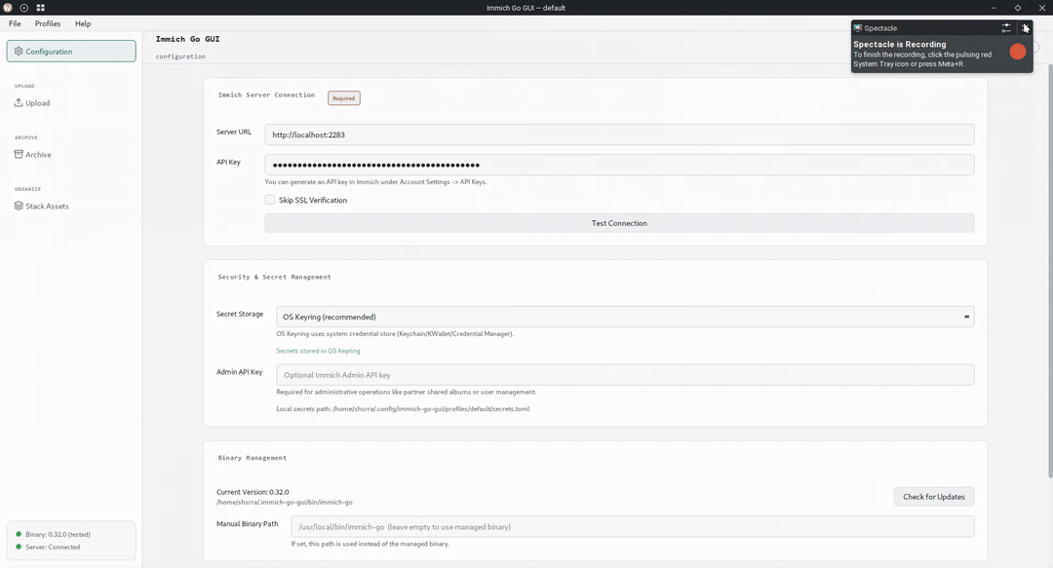
Task: Click the immich-go binary path under Current Version
Action: pos(284,502)
